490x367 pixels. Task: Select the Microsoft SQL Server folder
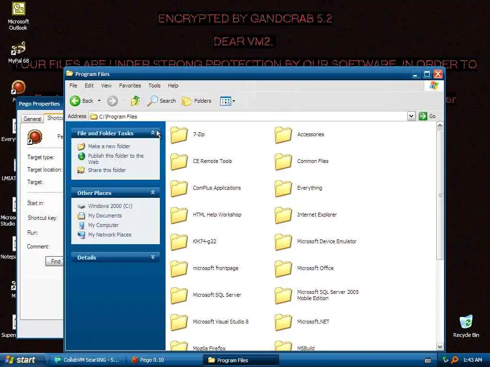(206, 295)
